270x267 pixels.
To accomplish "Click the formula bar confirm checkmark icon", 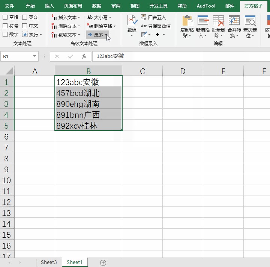I will tap(70, 56).
